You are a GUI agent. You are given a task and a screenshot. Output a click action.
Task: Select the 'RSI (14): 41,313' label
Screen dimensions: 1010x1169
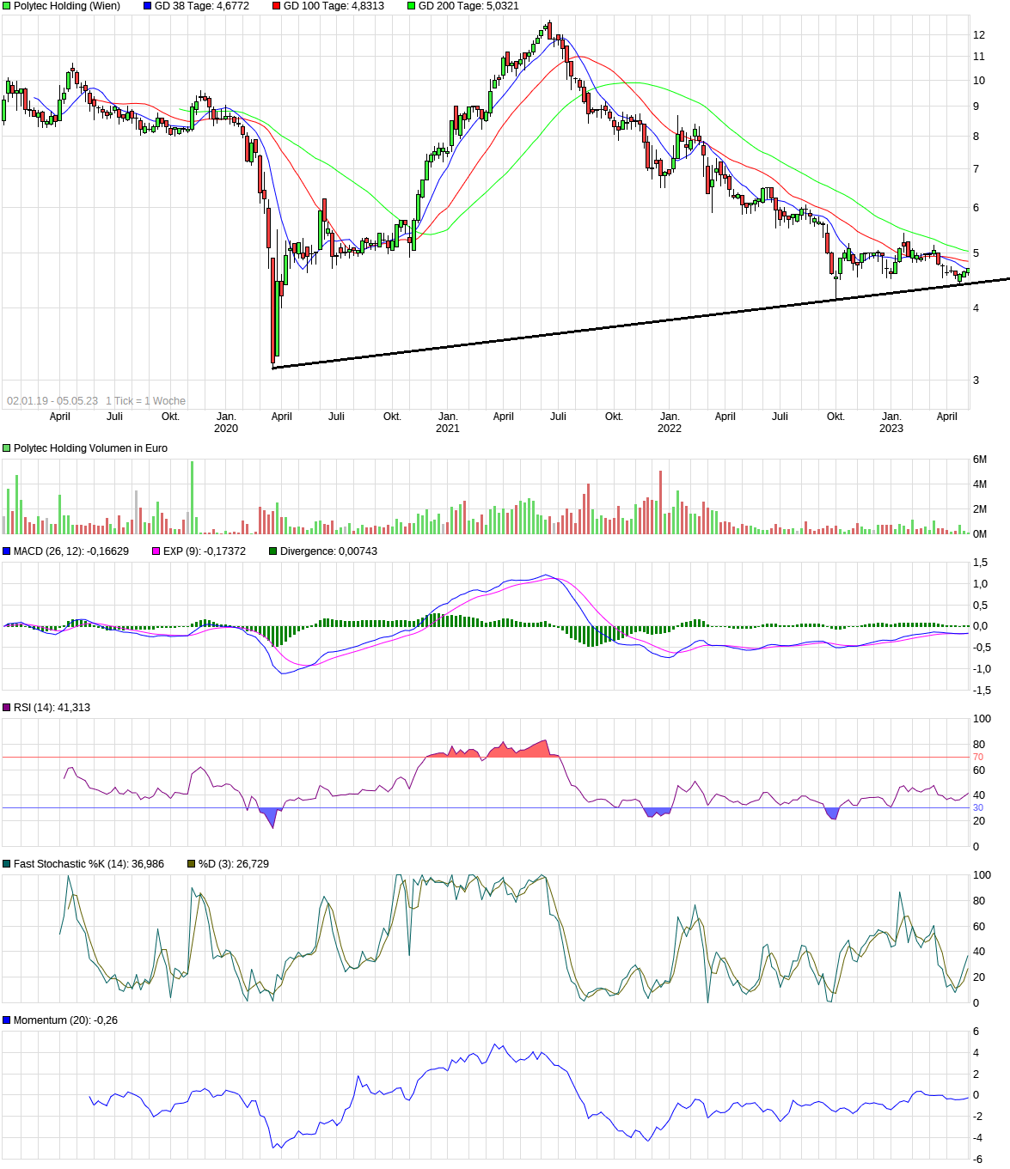(x=52, y=708)
